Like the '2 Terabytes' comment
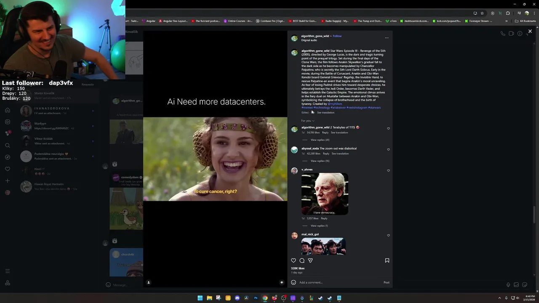The image size is (539, 303). point(388,128)
